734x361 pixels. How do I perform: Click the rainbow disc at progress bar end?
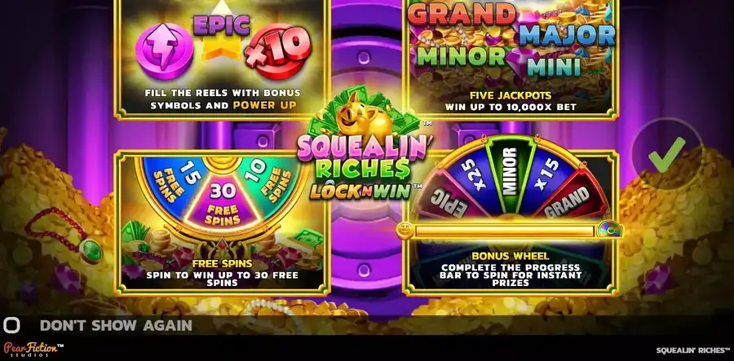pos(610,230)
